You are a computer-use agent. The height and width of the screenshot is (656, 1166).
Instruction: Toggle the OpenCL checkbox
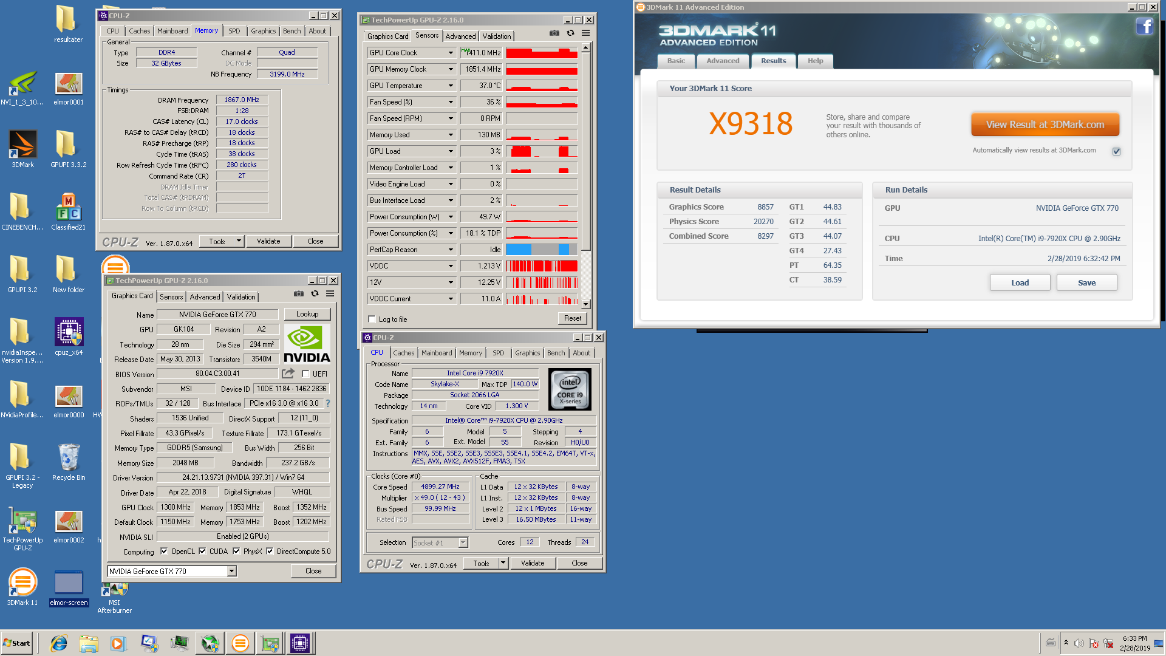coord(164,552)
